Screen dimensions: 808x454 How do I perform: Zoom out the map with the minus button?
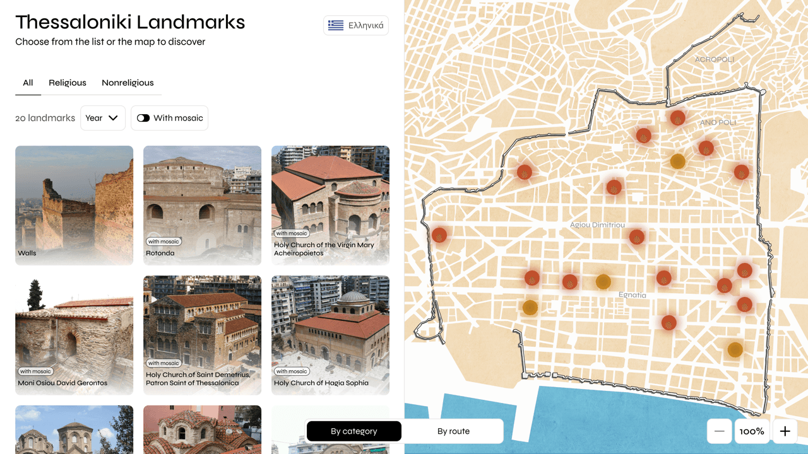tap(720, 431)
